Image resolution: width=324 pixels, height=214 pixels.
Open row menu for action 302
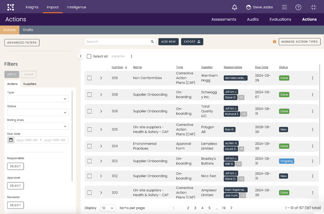312,176
